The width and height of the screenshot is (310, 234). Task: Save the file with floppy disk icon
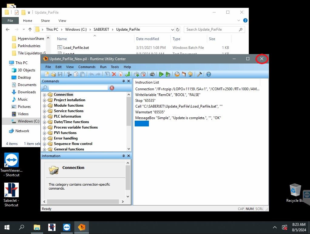coord(60,74)
